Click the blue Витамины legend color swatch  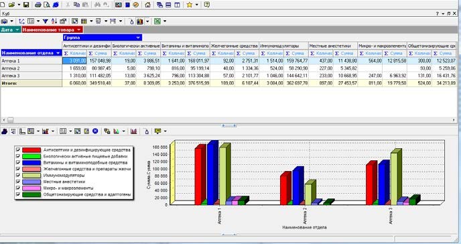31,163
